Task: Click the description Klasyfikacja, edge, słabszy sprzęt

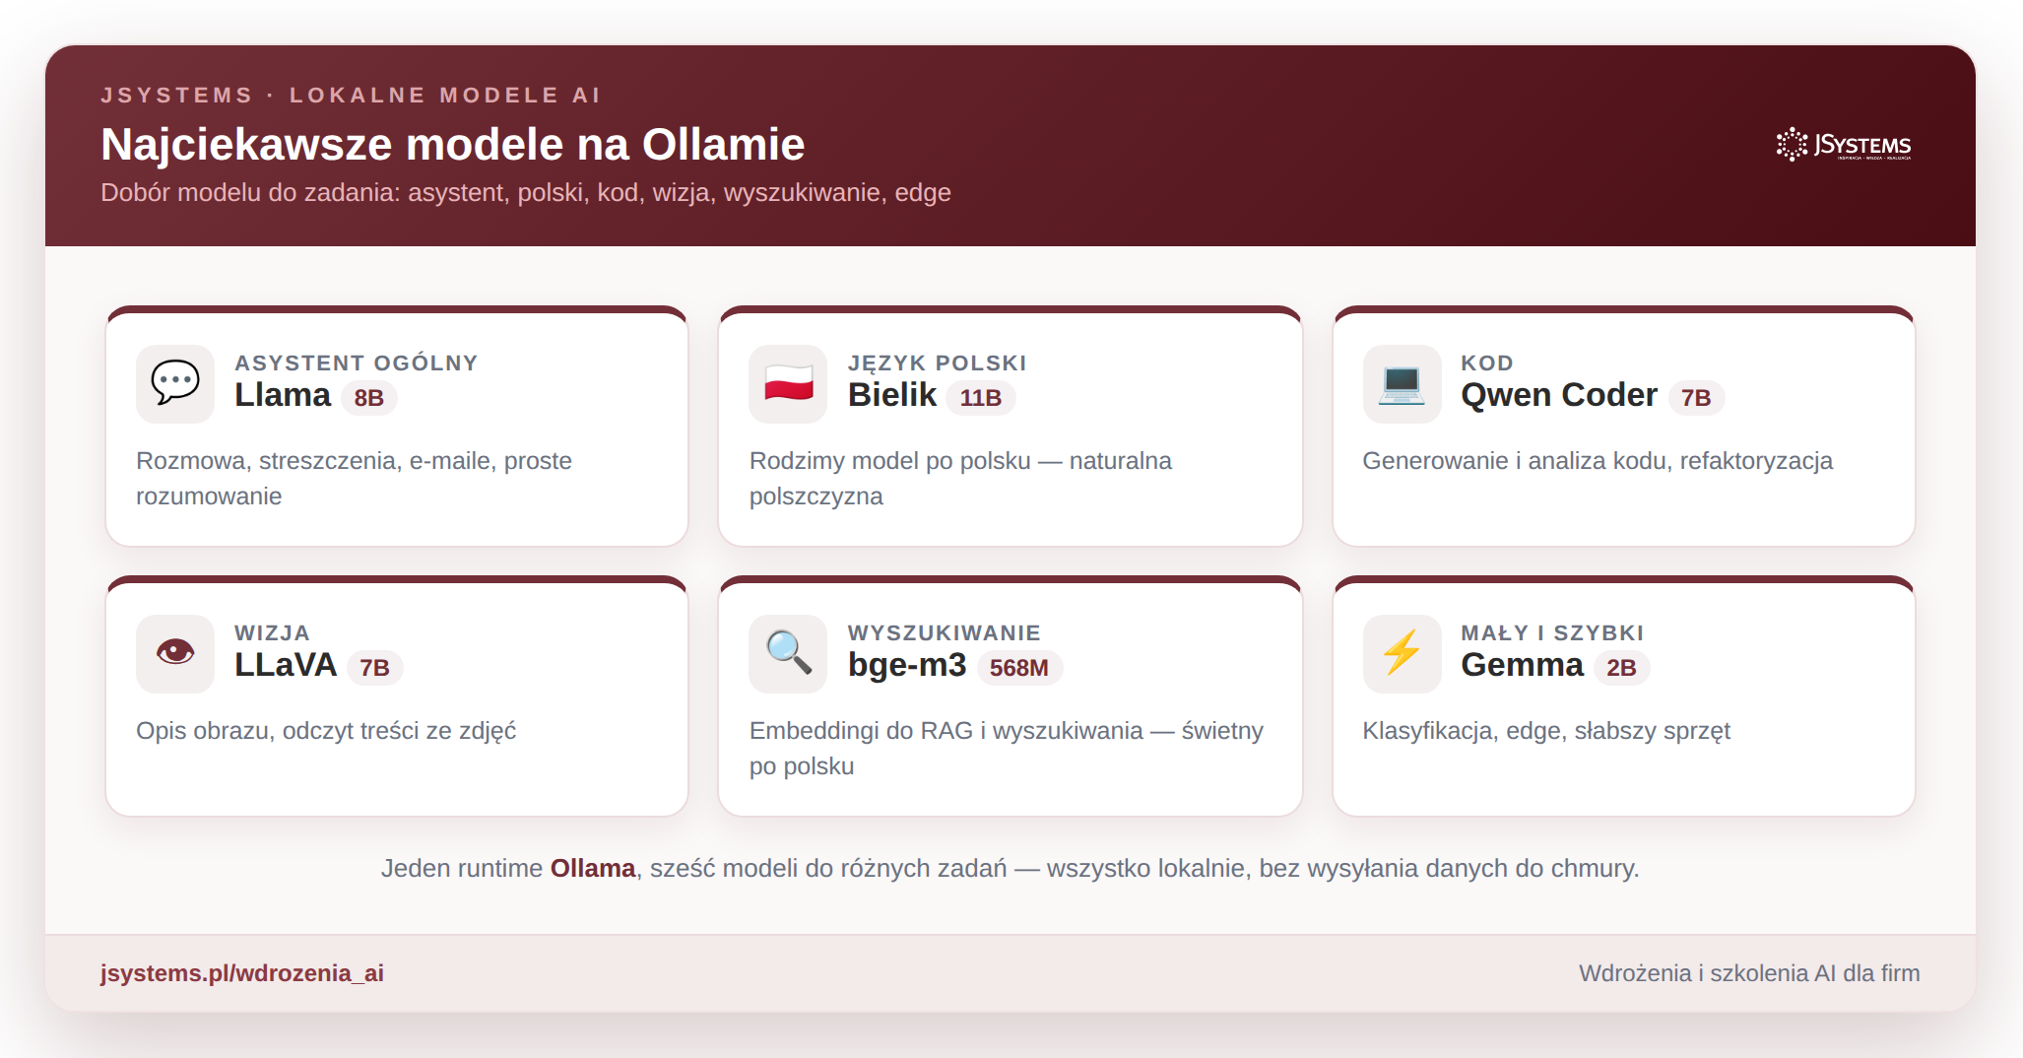Action: 1546,731
